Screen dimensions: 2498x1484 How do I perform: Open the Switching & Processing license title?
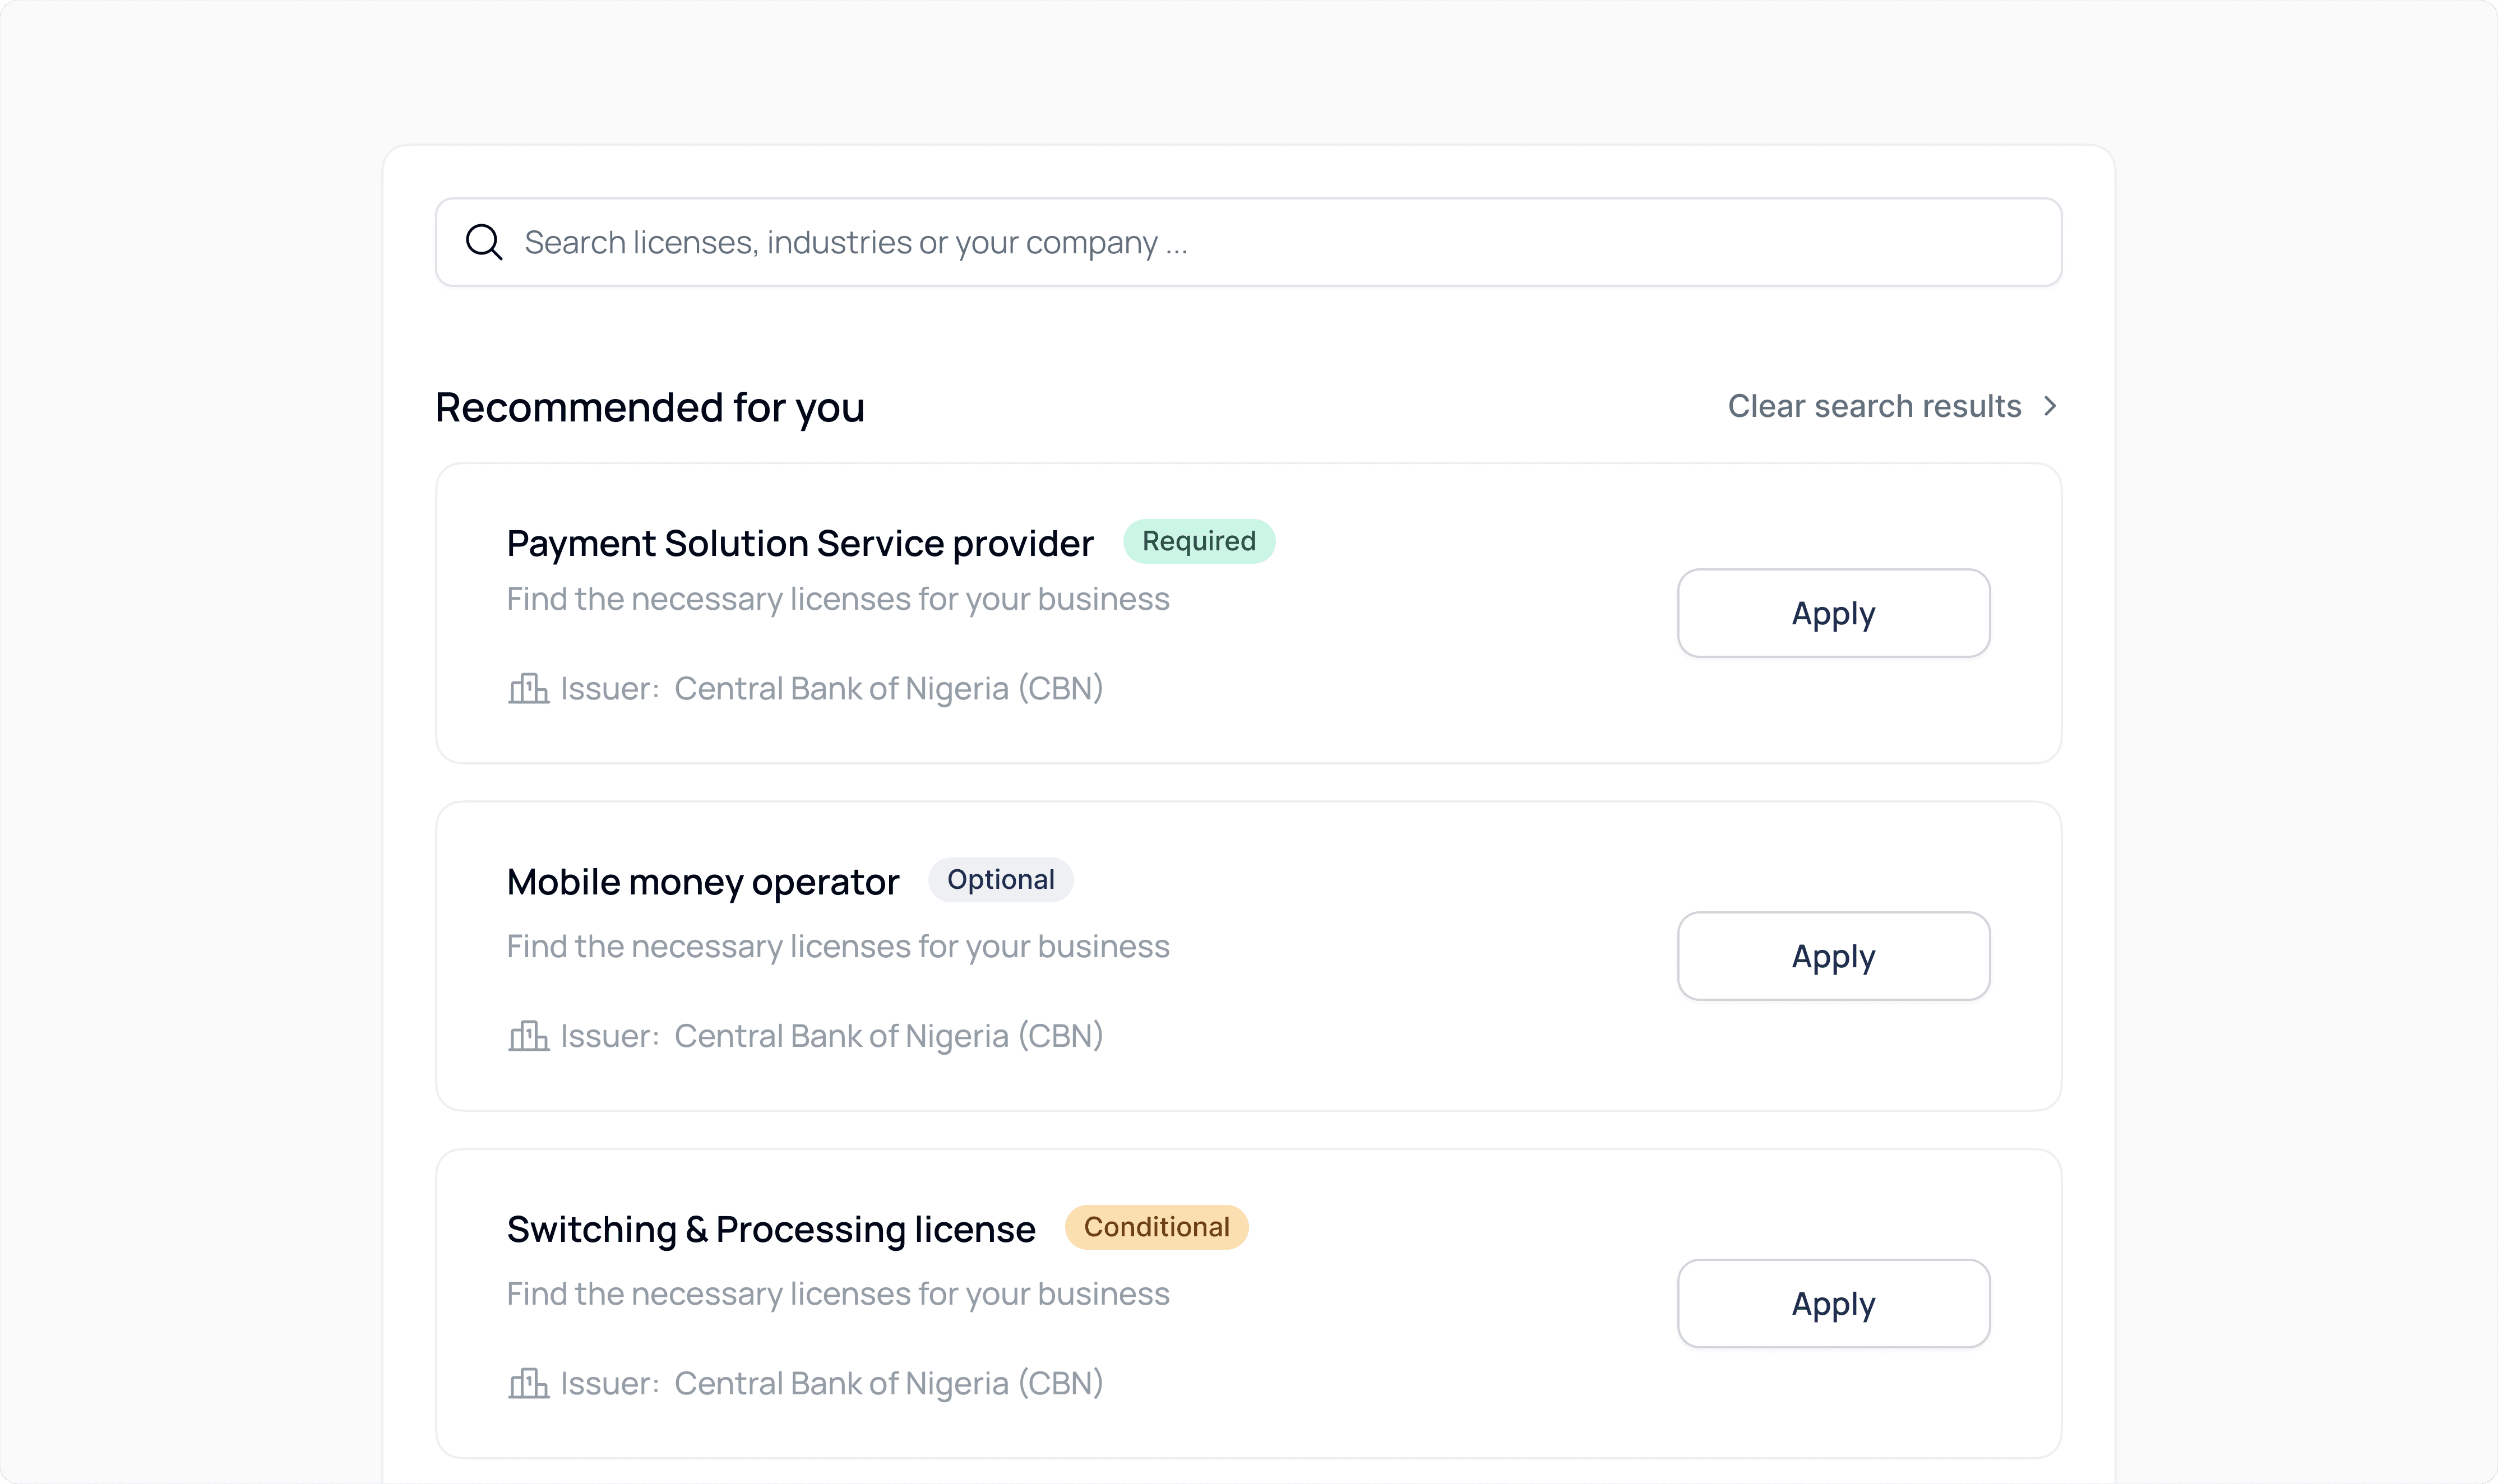pos(770,1229)
